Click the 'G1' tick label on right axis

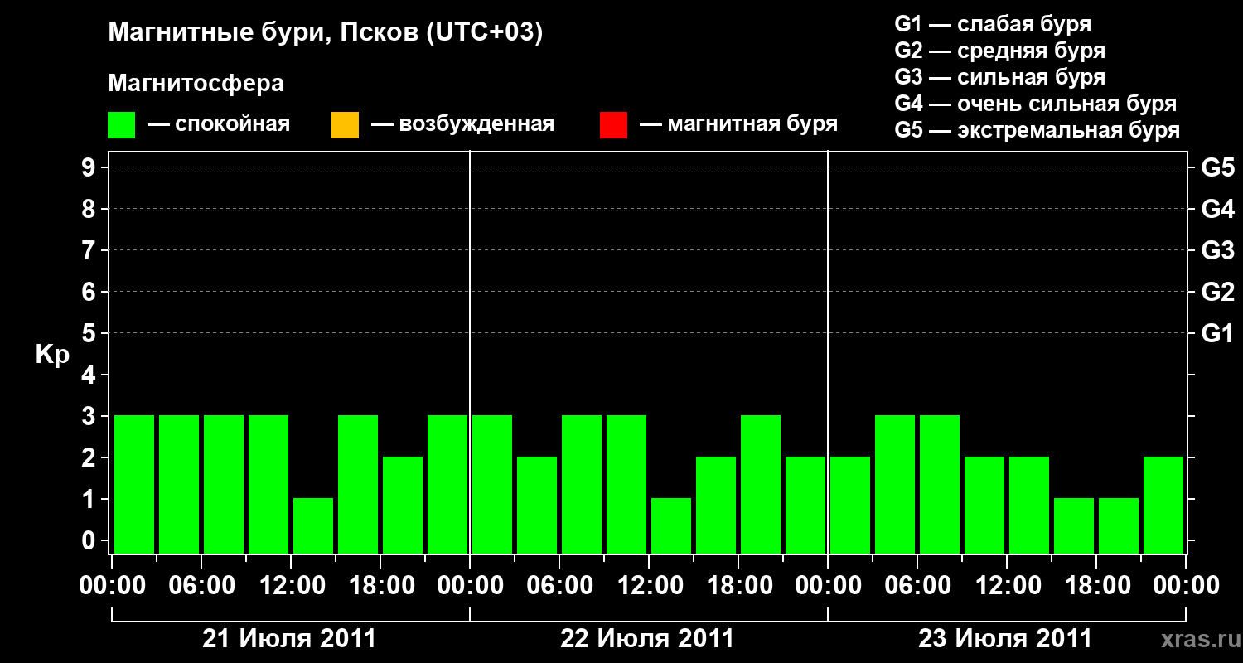click(1218, 333)
